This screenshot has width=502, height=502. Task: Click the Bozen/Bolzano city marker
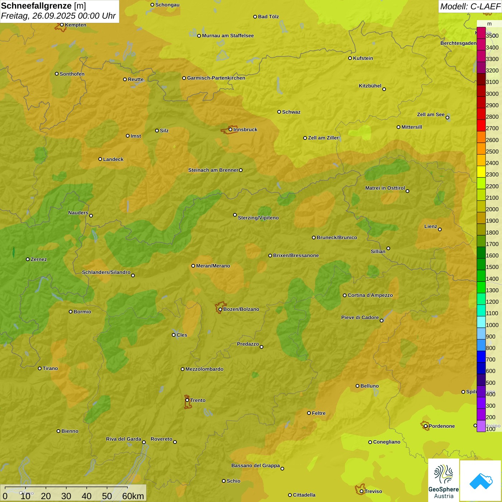pyautogui.click(x=221, y=309)
